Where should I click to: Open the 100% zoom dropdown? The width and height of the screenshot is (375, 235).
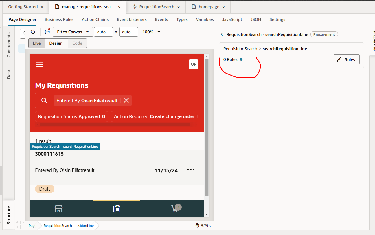tap(151, 32)
